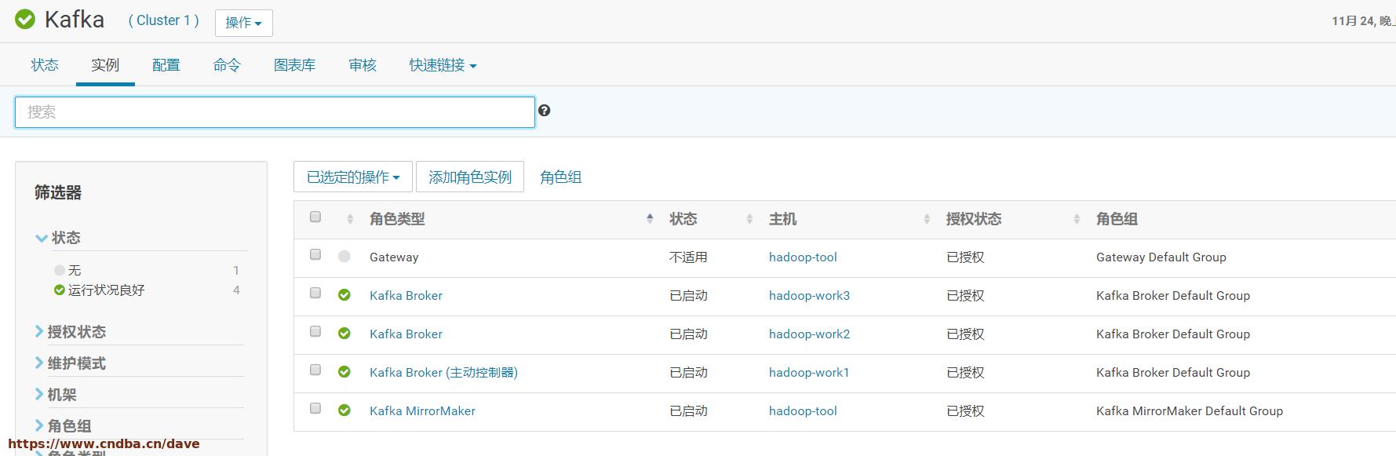Image resolution: width=1396 pixels, height=456 pixels.
Task: Toggle the select-all checkbox in table header
Action: (x=315, y=217)
